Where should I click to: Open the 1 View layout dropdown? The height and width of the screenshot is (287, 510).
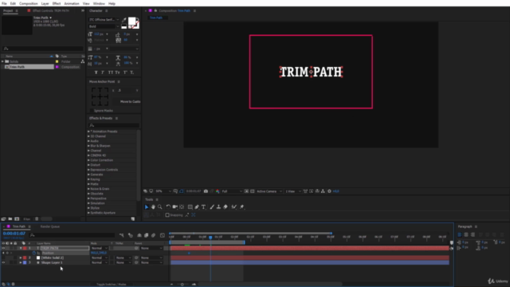pyautogui.click(x=293, y=191)
